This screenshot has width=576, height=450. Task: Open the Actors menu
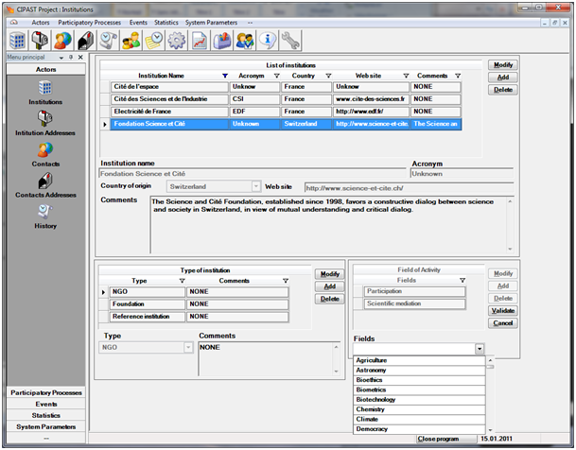coord(41,23)
